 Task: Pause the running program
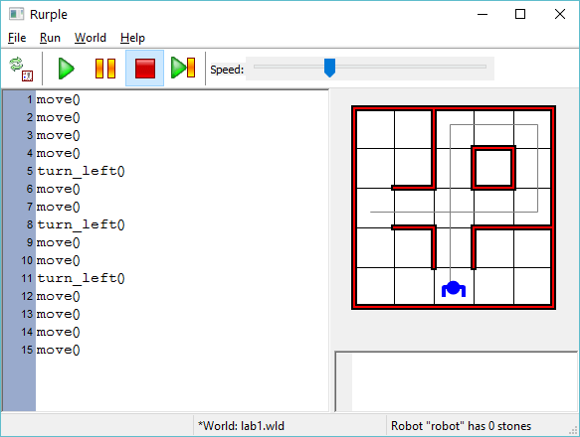[x=105, y=69]
